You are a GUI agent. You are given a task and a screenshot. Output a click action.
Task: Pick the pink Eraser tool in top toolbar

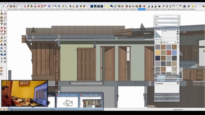25,6
